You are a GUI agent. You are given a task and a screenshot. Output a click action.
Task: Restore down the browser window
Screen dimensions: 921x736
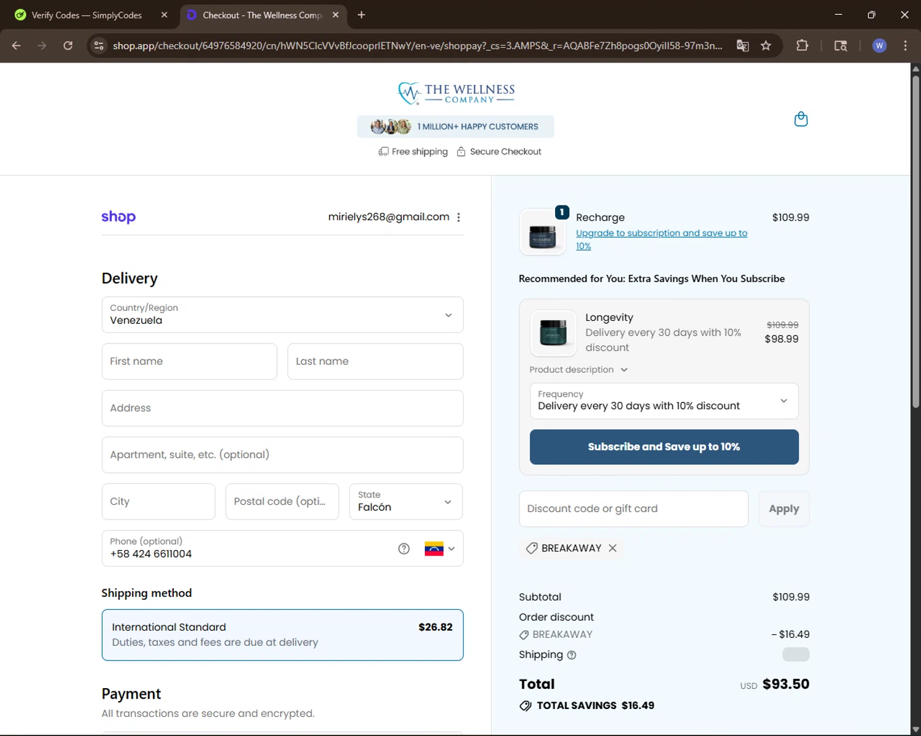click(x=871, y=15)
